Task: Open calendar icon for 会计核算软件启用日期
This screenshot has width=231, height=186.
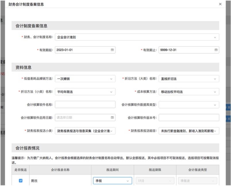Action: (112, 117)
